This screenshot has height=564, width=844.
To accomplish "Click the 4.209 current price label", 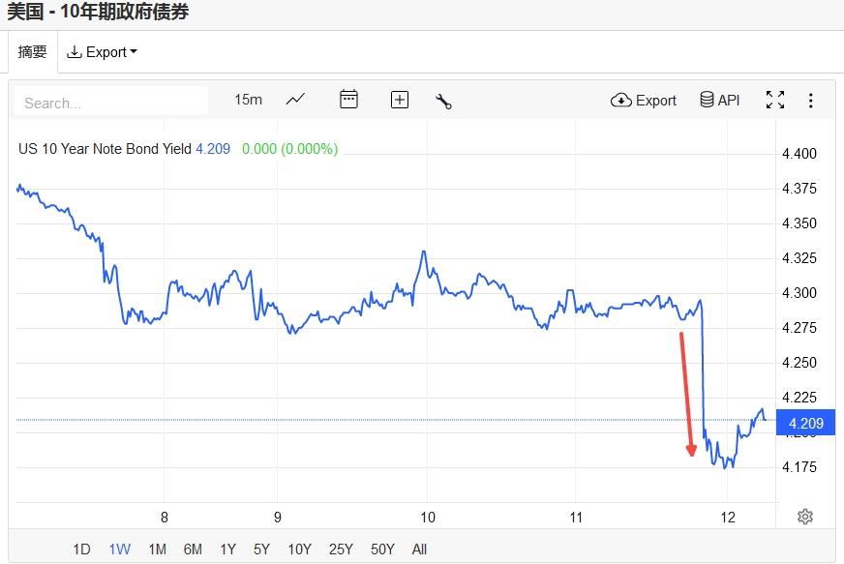I will tap(807, 423).
